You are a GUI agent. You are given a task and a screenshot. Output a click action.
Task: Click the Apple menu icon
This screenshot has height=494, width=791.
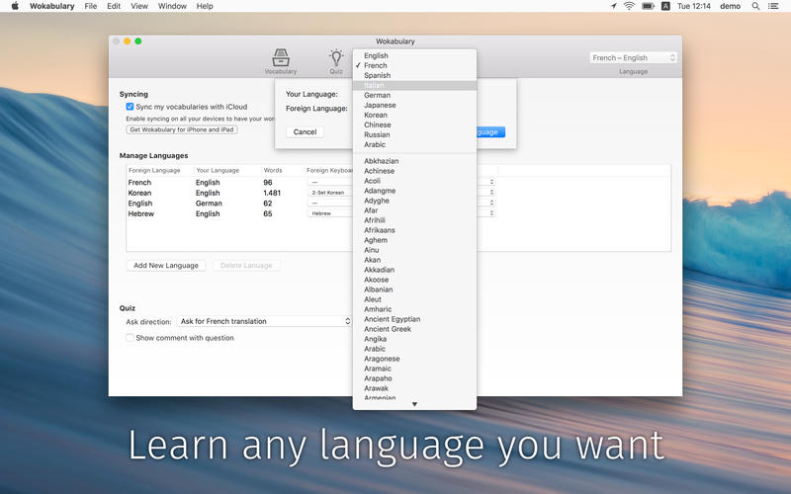tap(15, 6)
